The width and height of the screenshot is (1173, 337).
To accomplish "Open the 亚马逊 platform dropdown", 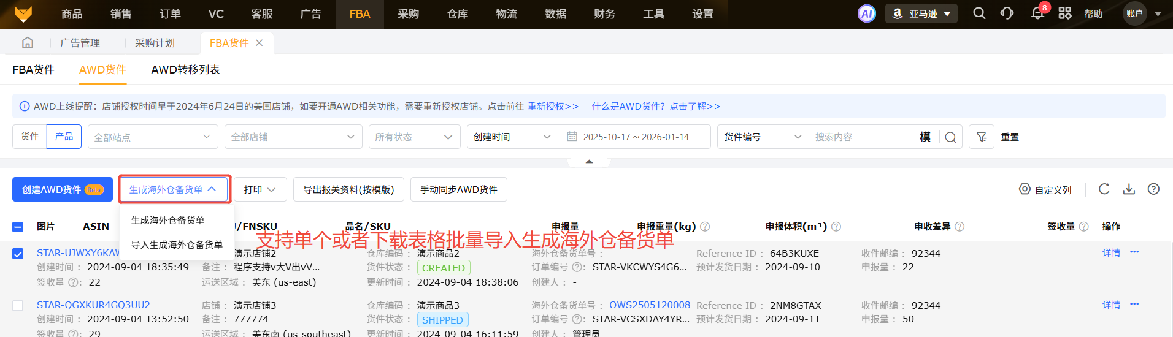I will 921,13.
